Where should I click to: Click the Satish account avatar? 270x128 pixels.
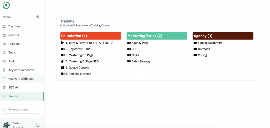click(x=6, y=125)
